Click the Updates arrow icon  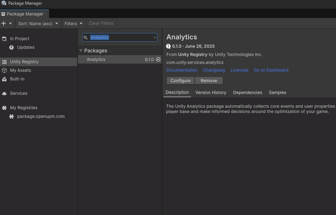click(x=11, y=47)
